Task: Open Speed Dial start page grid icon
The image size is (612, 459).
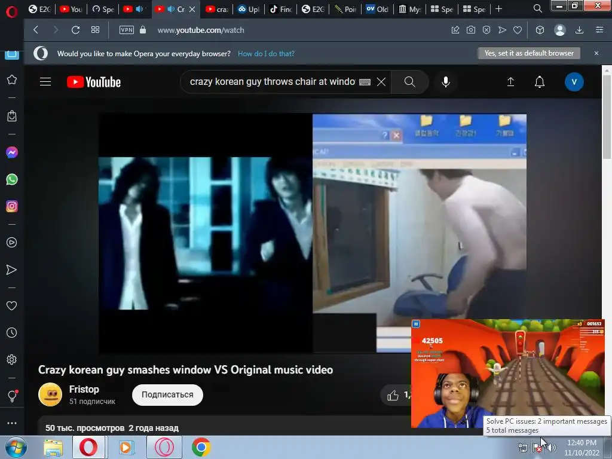Action: (95, 30)
